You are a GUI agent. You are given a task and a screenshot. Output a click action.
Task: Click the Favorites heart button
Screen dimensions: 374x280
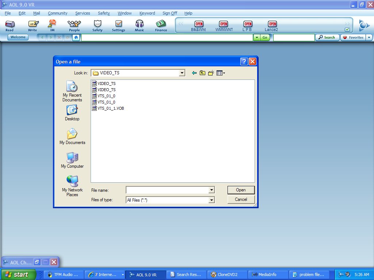point(353,38)
